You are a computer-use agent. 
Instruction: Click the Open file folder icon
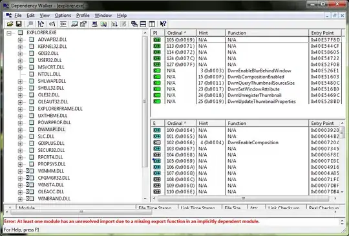click(10, 24)
